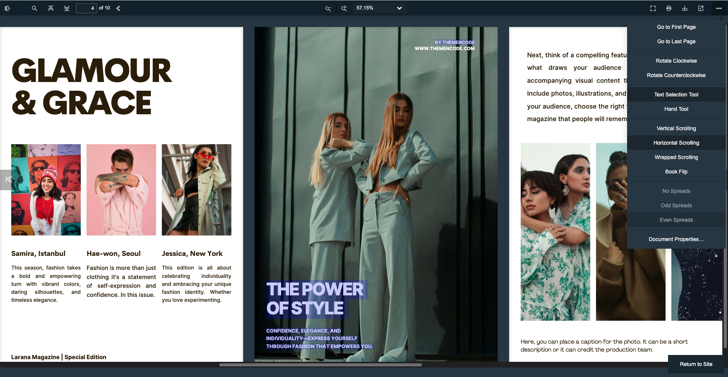Viewport: 728px width, 377px height.
Task: Zoom out of the document
Action: point(328,8)
